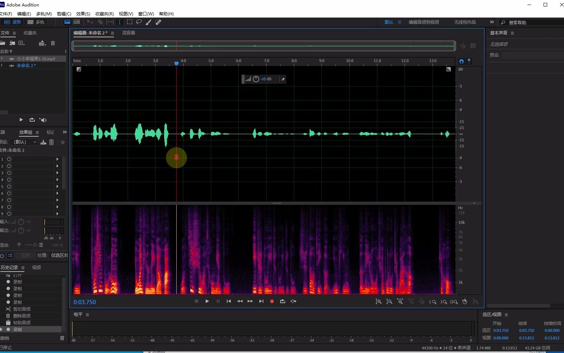564x353 pixels.
Task: Zoom to out point icon
Action: click(x=444, y=302)
